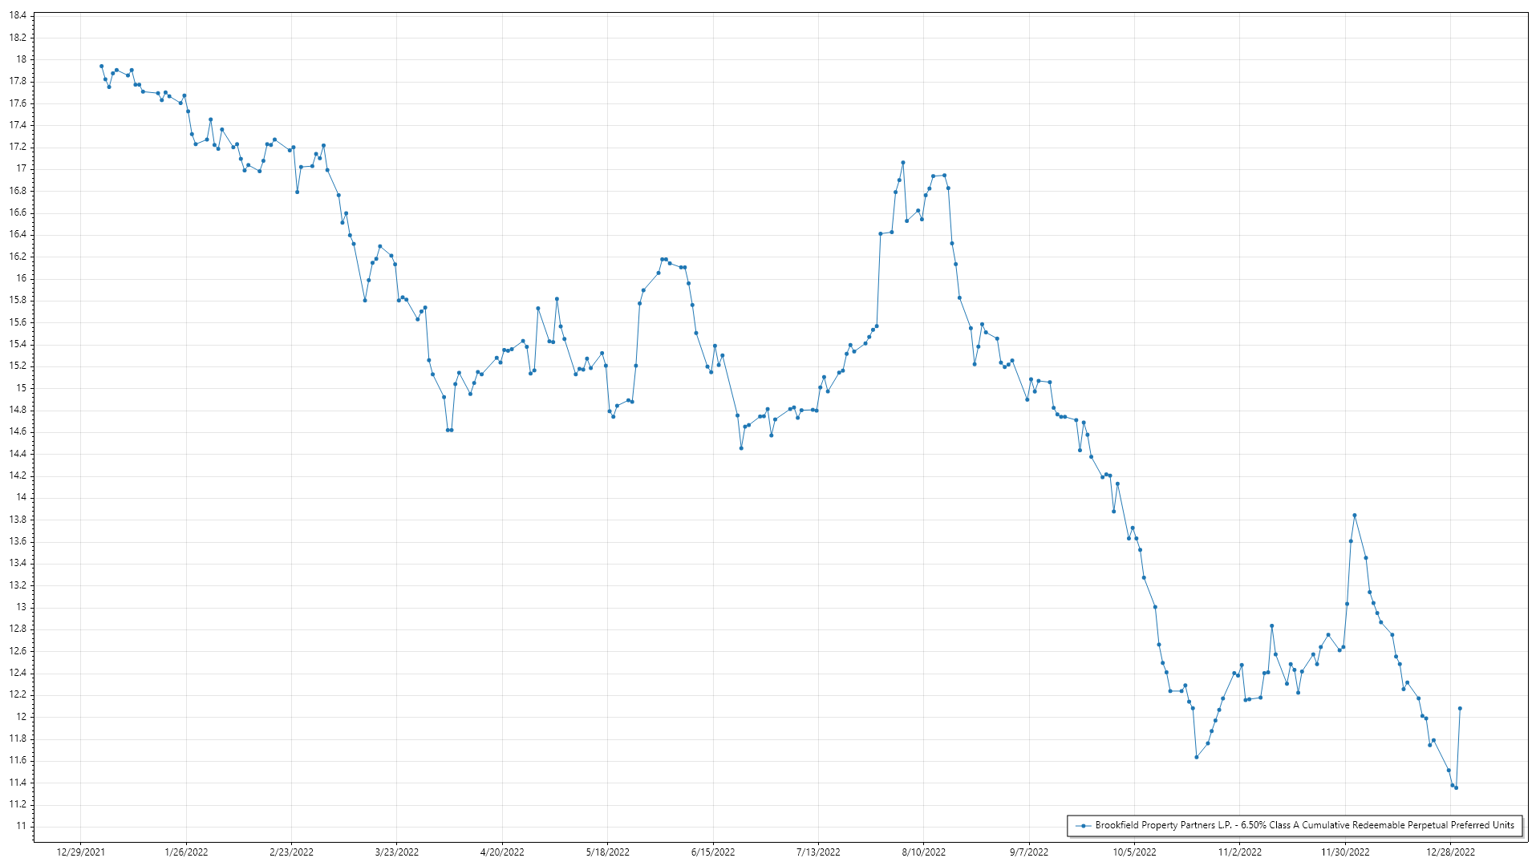
Task: Click the peak data point above 17
Action: (902, 163)
